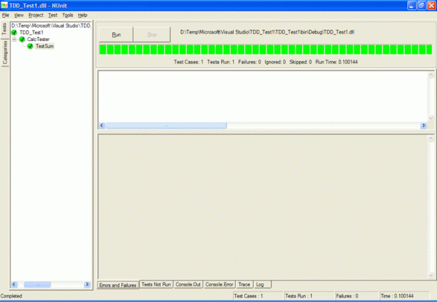Click down arrow of error list vertical scrollbar
Image resolution: width=437 pixels, height=302 pixels.
430,118
